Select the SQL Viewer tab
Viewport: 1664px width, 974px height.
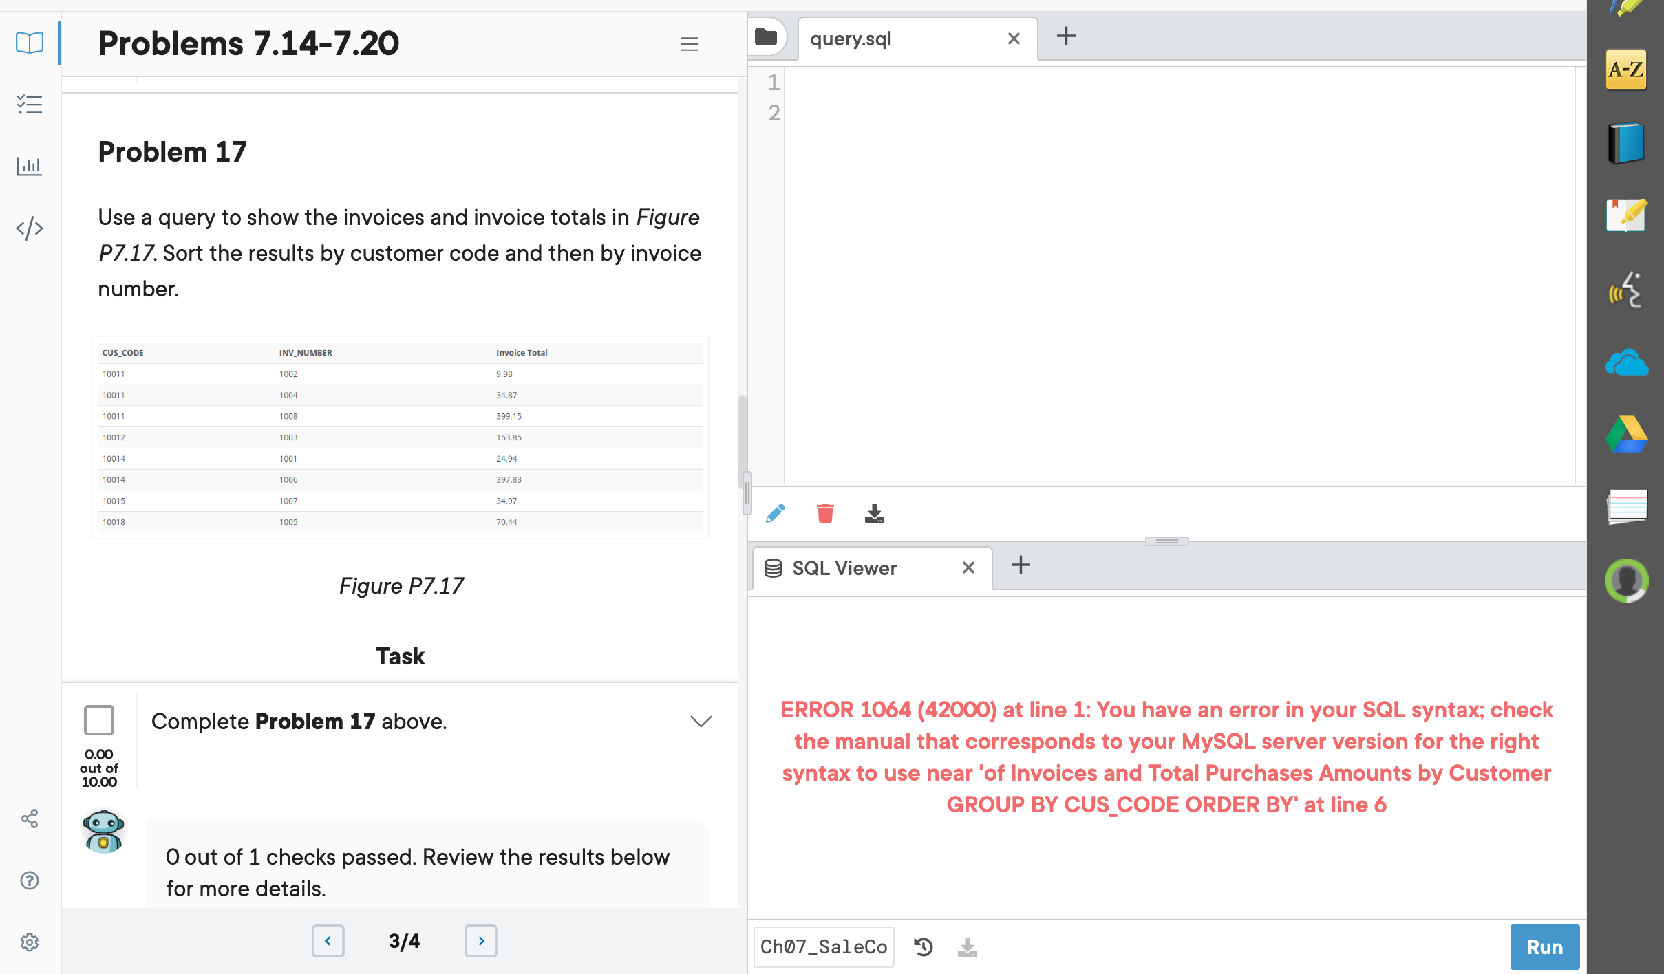point(844,567)
